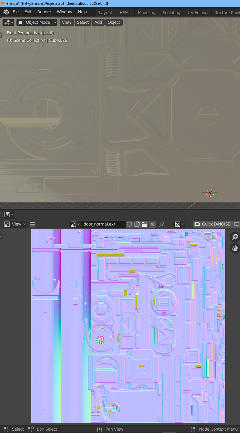The width and height of the screenshot is (240, 433).
Task: Click the zoom magnifier gizmo
Action: [x=235, y=237]
